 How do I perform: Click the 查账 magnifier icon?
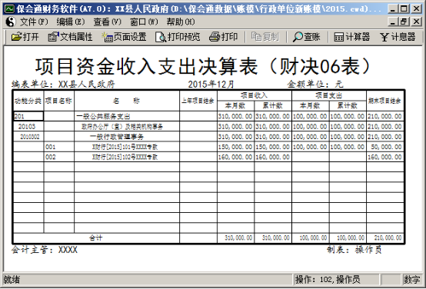point(298,37)
